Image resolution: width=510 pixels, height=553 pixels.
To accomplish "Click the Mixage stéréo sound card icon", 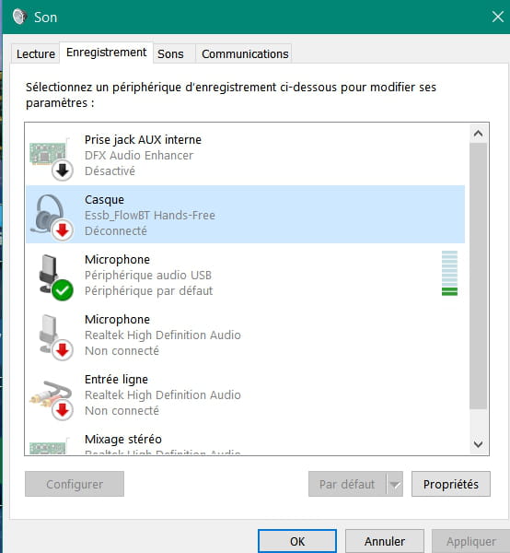I will click(49, 446).
